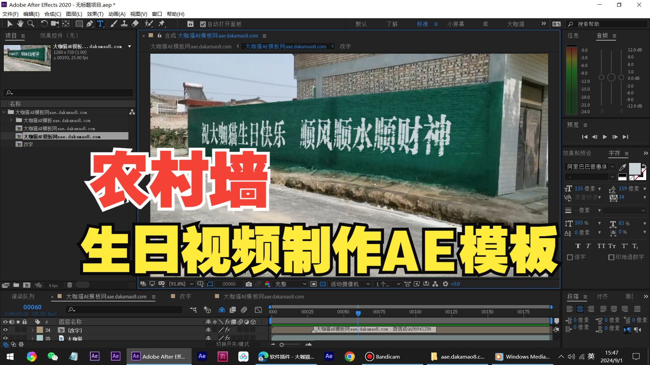Hide layer 24 改字 with eye toggle
Image resolution: width=650 pixels, height=365 pixels.
tap(5, 330)
